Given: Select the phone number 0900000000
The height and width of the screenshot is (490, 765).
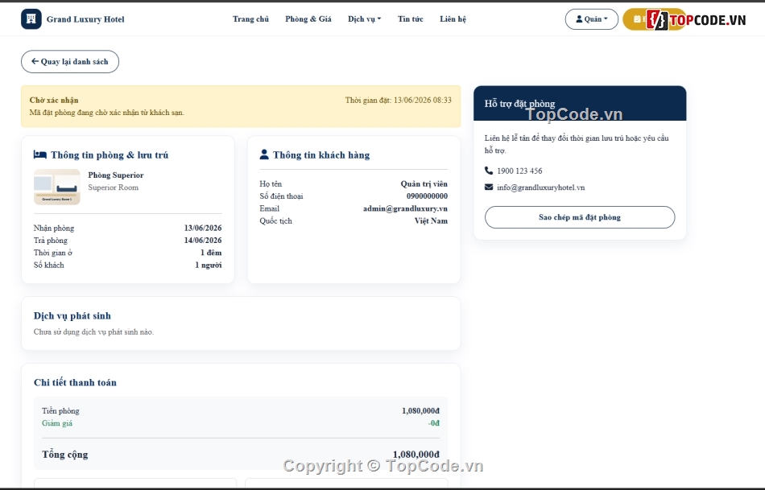Looking at the screenshot, I should point(427,196).
